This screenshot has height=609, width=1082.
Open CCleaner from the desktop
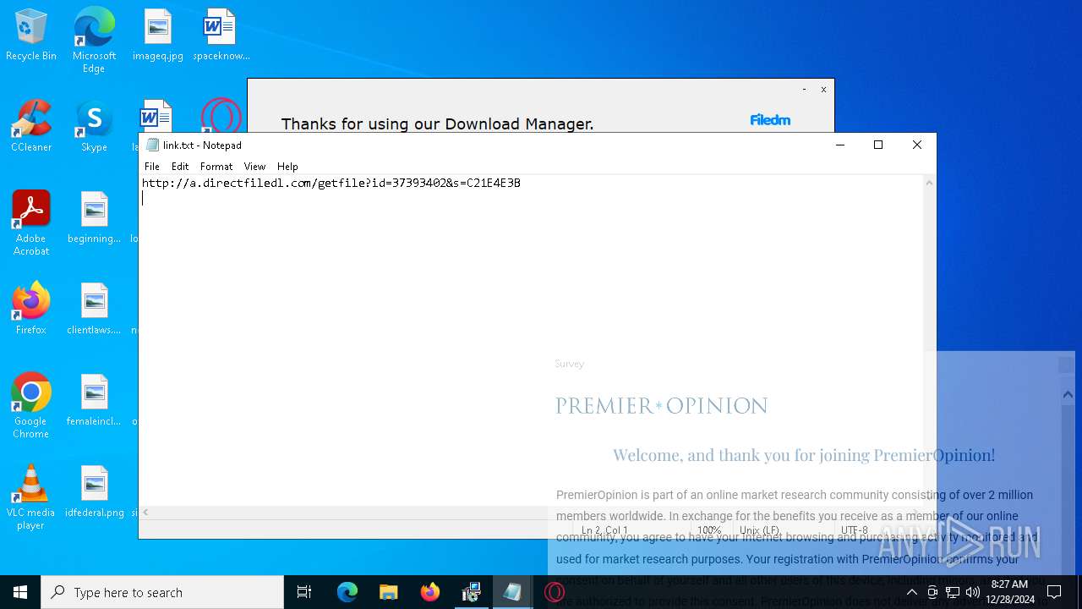click(x=31, y=127)
